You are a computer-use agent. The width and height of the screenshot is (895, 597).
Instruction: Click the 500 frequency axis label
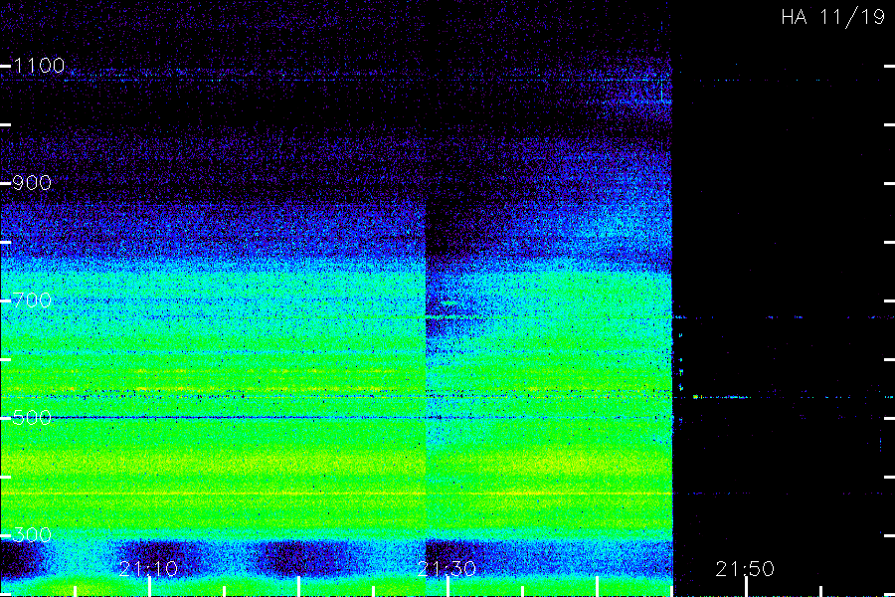point(32,417)
